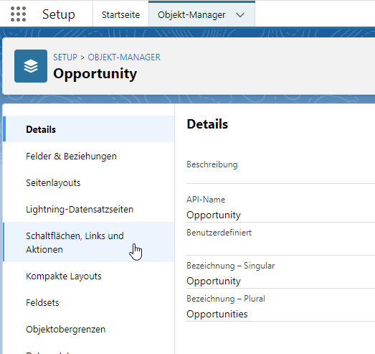Follow the SETUP breadcrumb link
Viewport: 375px width, 354px height.
(65, 57)
